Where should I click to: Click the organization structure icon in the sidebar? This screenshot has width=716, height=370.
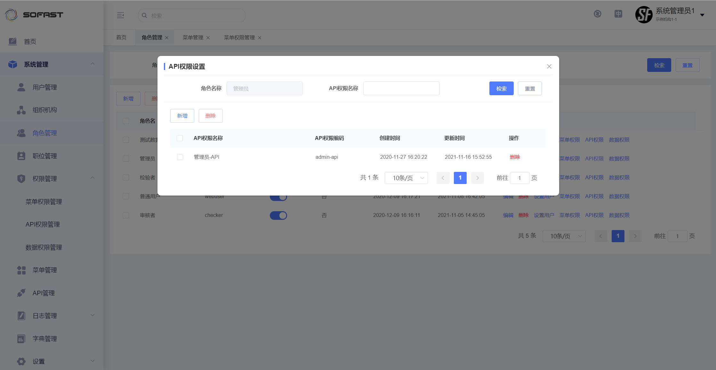(x=21, y=110)
